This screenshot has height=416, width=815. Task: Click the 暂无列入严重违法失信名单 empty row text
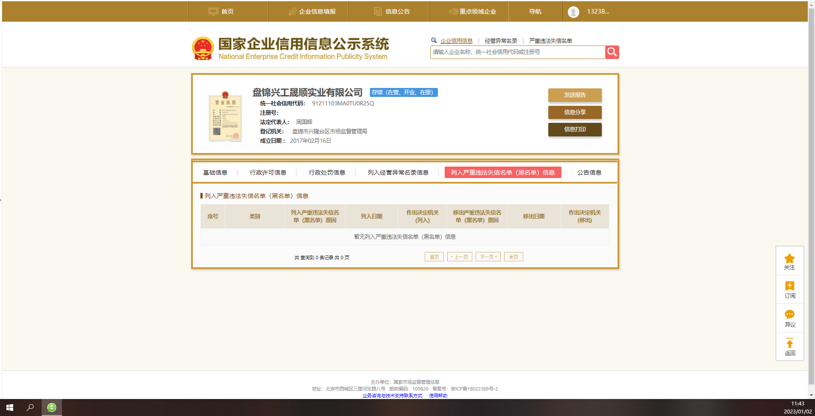click(405, 237)
